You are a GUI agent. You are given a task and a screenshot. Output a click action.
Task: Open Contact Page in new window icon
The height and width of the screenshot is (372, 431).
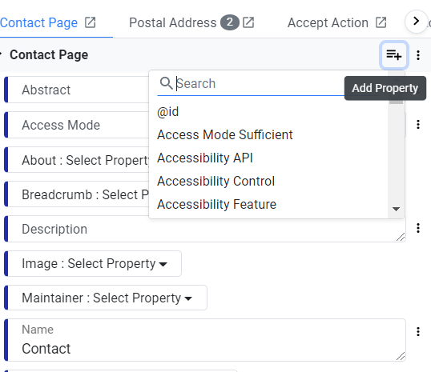click(91, 22)
